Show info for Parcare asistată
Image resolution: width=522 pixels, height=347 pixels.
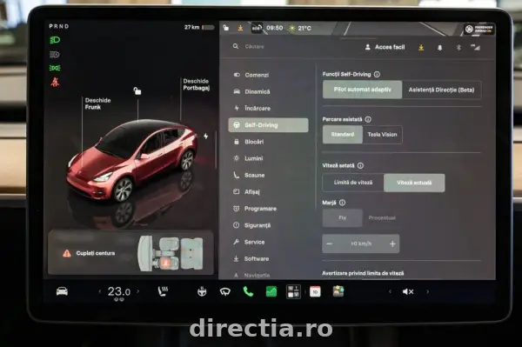[x=368, y=119]
